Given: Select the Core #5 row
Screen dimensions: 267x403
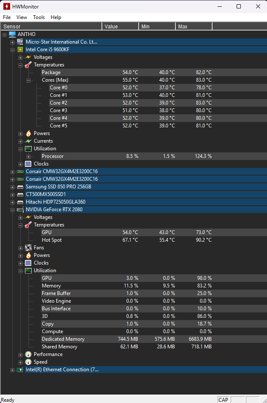Looking at the screenshot, I should point(158,126).
